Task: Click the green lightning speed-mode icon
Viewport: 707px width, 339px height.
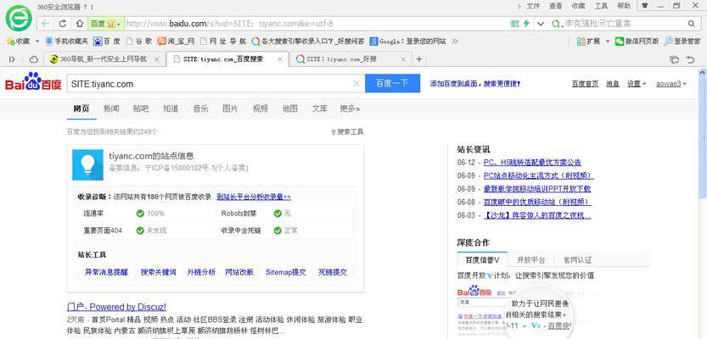Action: pos(525,24)
